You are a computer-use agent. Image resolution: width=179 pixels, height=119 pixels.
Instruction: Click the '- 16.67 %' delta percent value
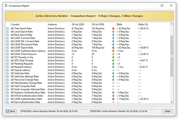click(x=143, y=61)
